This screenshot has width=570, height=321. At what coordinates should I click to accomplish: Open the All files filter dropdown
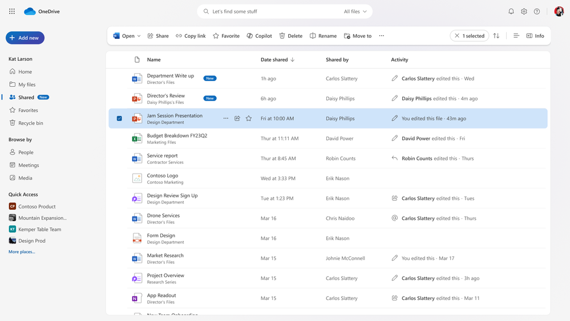click(x=355, y=11)
